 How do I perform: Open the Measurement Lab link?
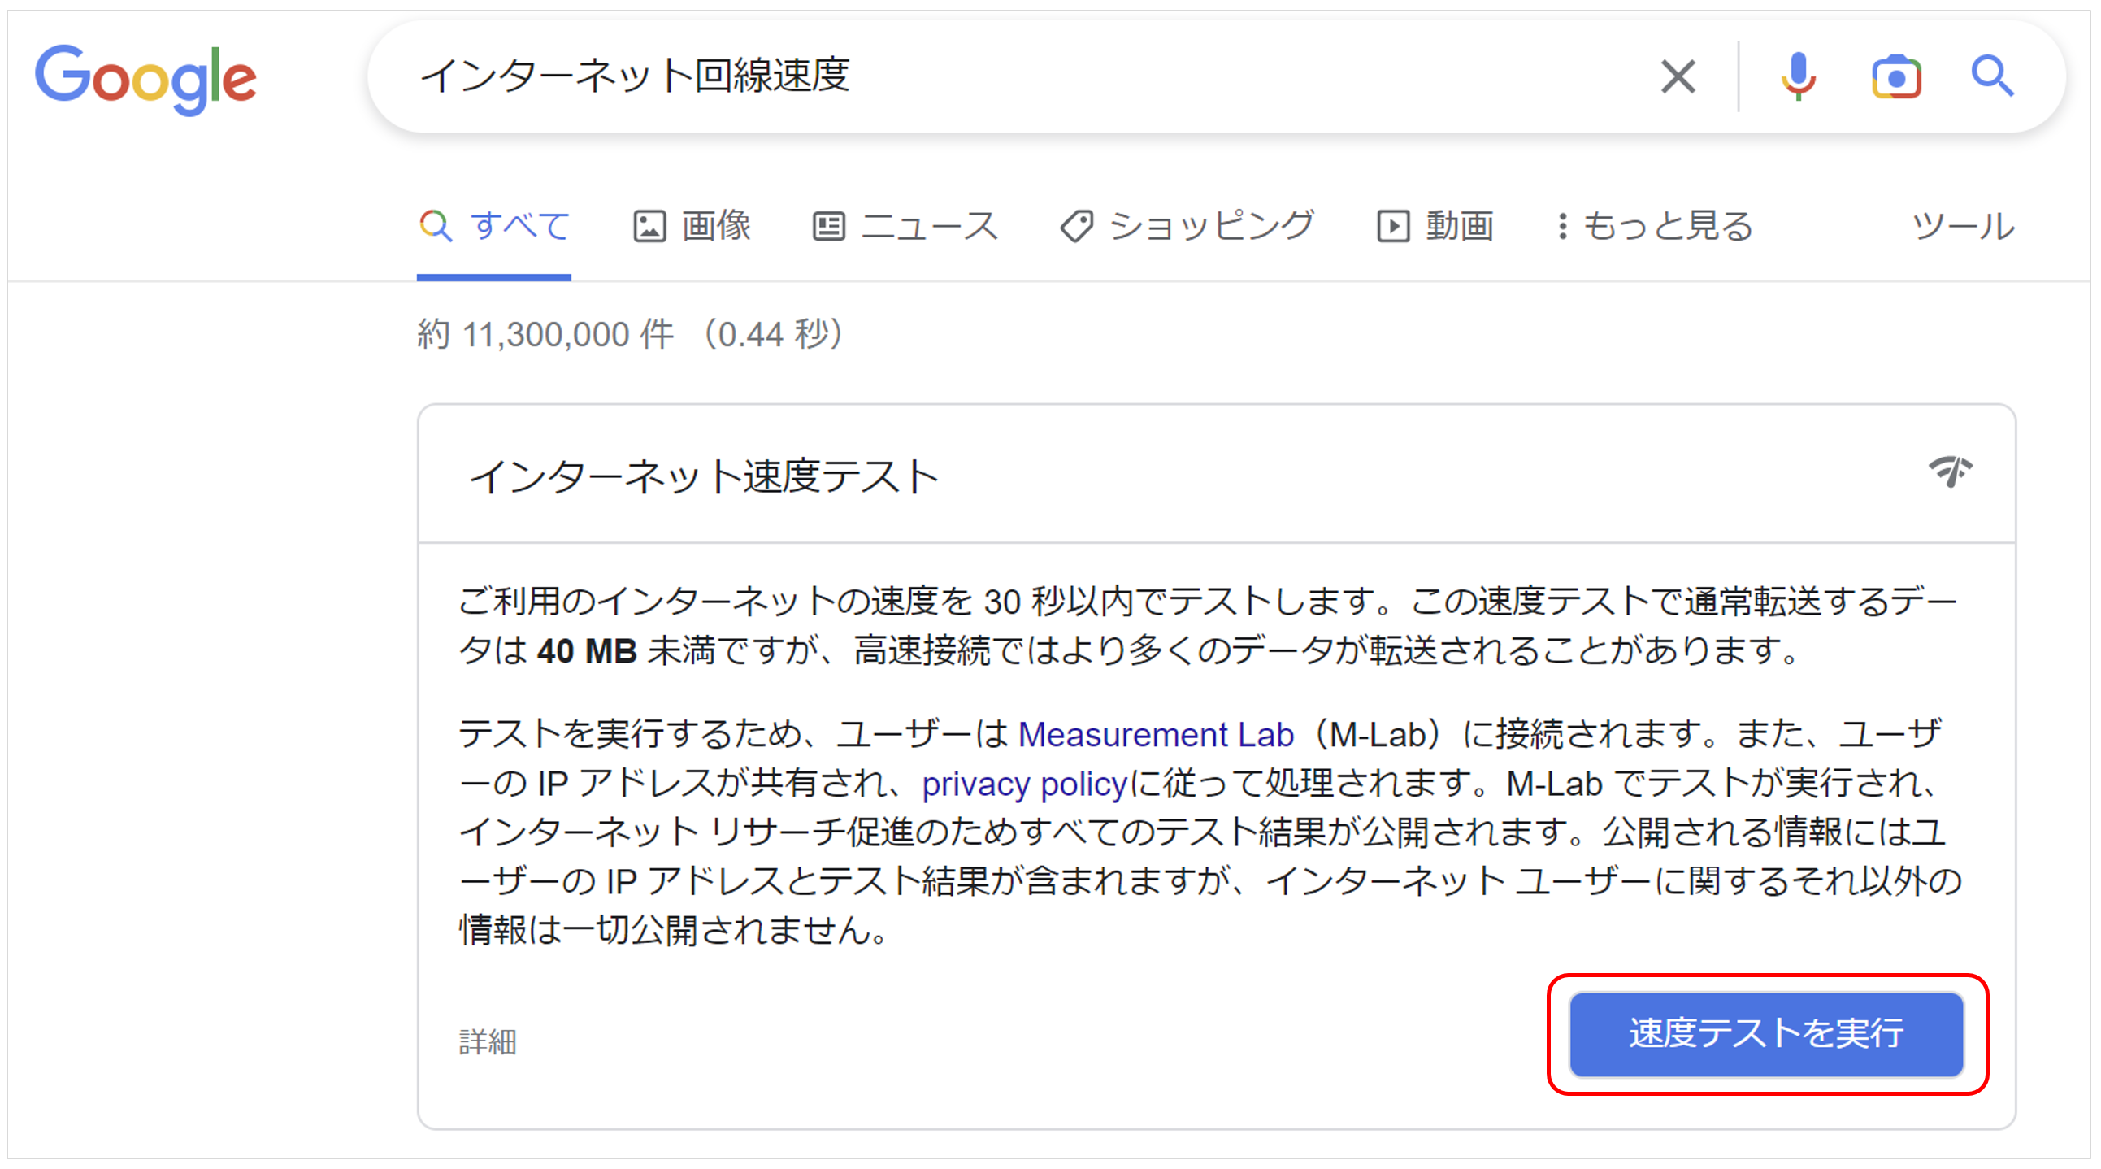coord(1156,735)
